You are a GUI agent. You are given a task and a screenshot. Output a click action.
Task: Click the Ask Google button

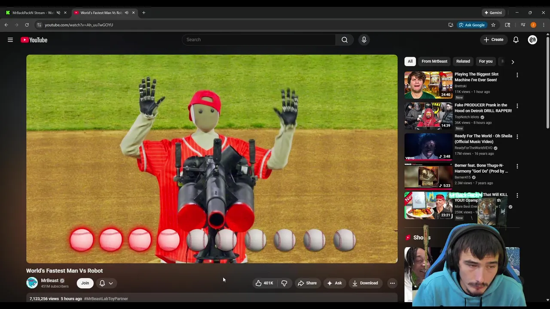471,25
